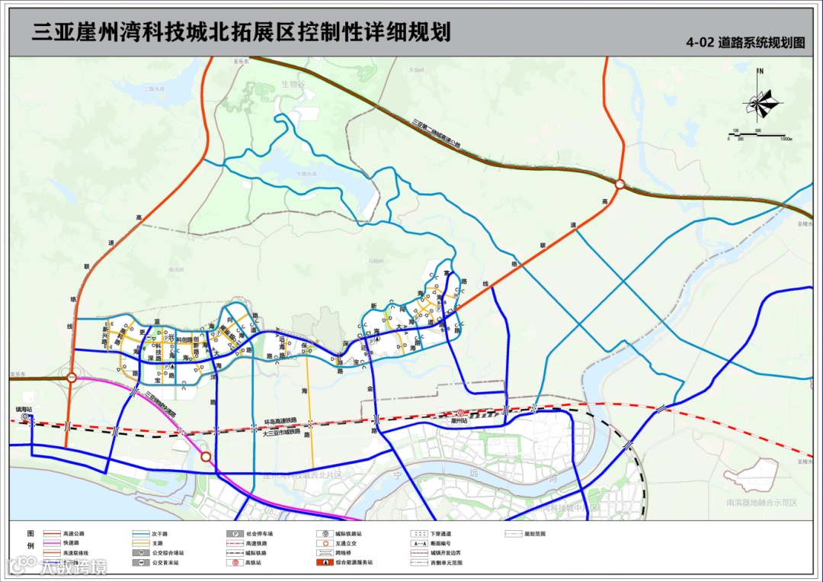Click the 三亚绕城快速路 road label
The image size is (823, 582).
click(161, 404)
